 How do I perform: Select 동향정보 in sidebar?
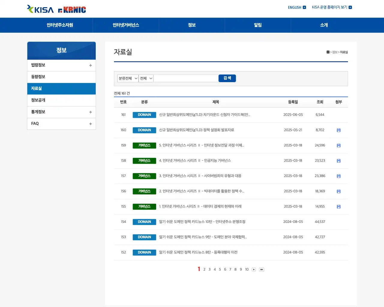point(61,77)
